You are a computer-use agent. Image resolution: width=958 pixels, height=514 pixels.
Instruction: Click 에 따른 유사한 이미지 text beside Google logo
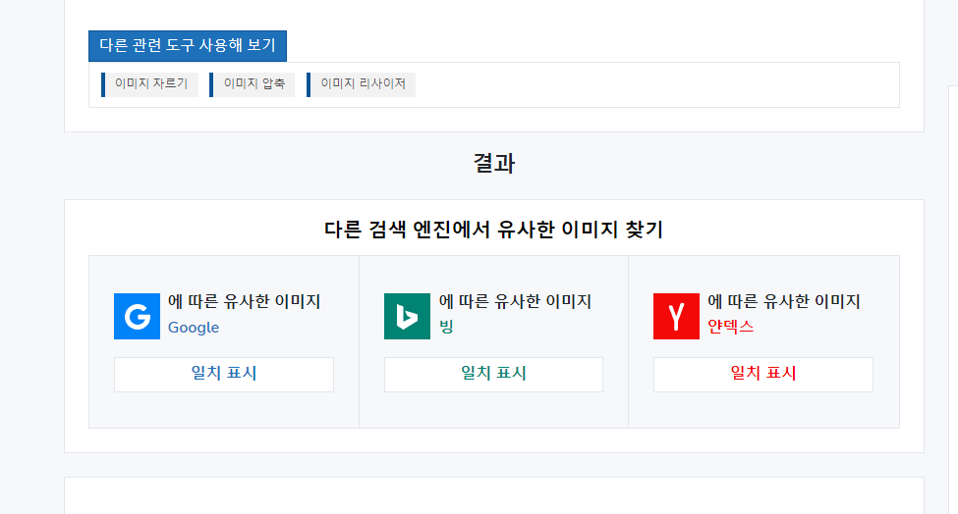[x=245, y=301]
